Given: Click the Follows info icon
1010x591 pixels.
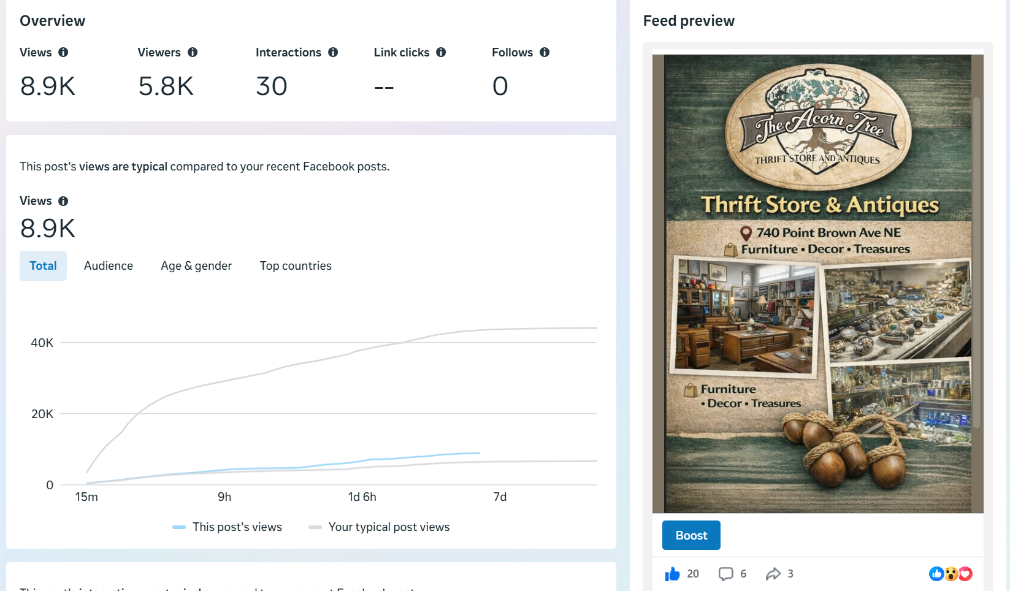Looking at the screenshot, I should 545,53.
